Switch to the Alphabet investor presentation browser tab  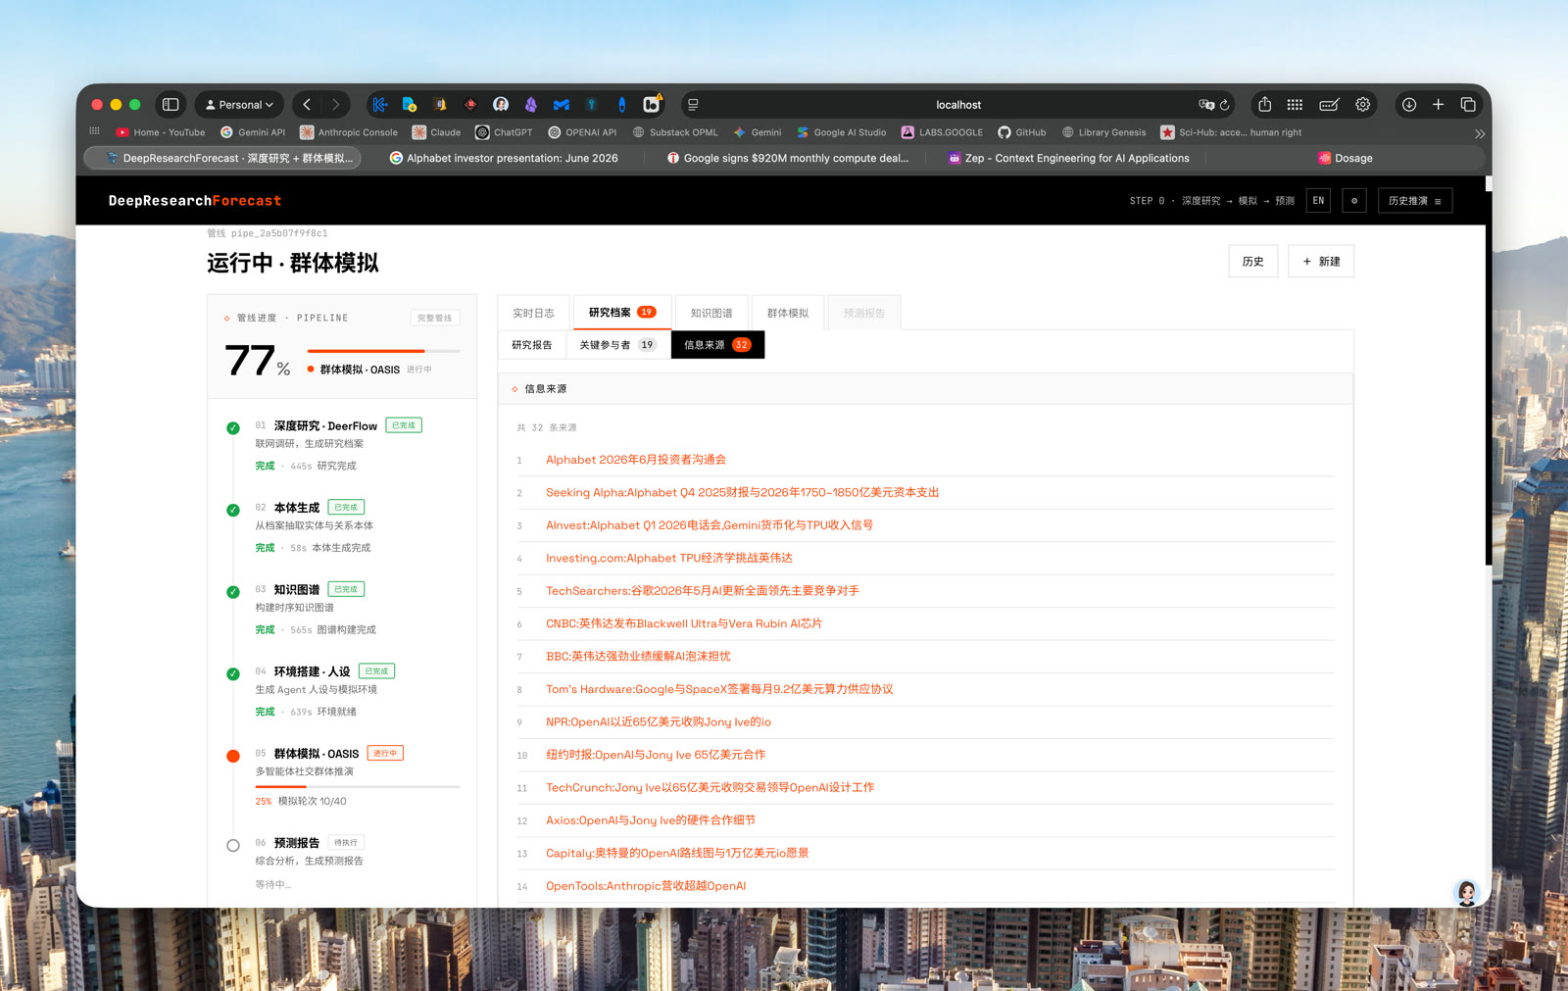click(504, 158)
